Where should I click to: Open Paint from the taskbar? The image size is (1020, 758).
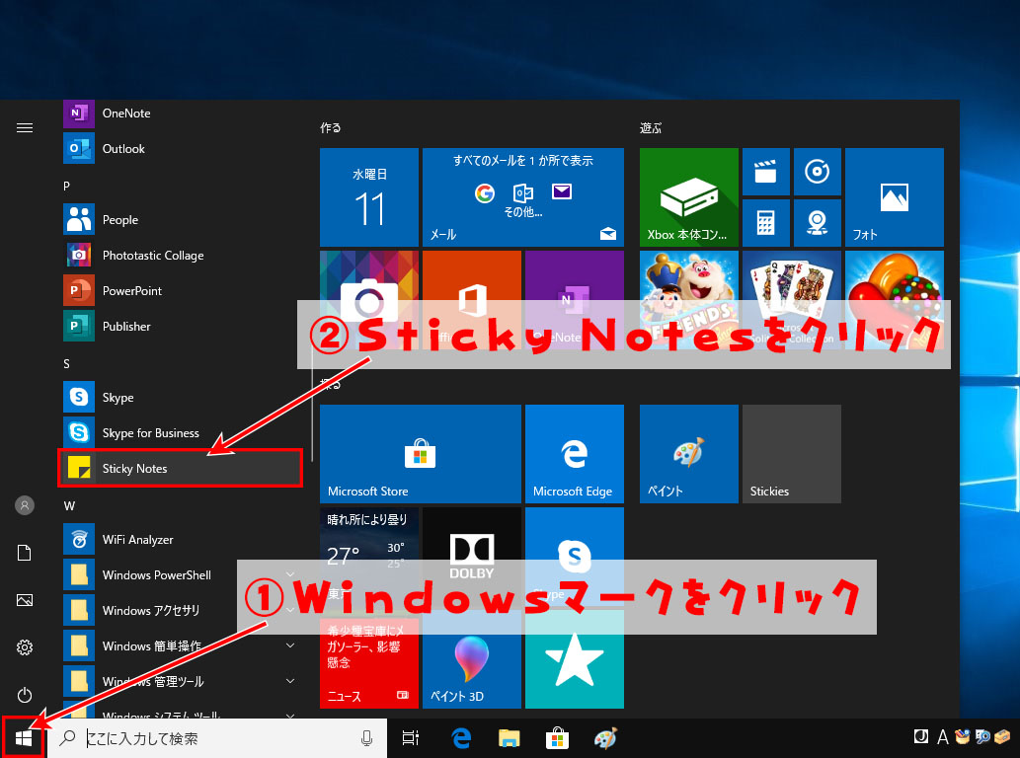605,738
